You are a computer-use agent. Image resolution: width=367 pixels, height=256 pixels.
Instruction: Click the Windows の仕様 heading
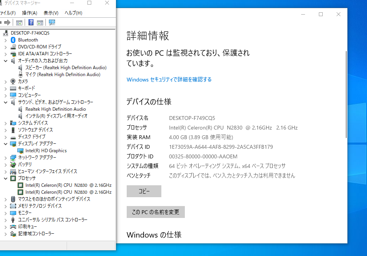[154, 235]
